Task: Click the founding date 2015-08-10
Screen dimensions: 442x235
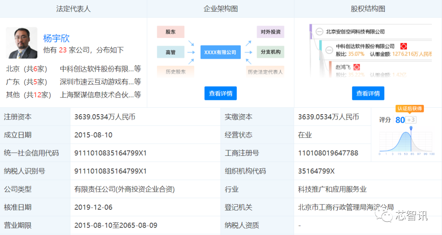Action: coord(93,135)
